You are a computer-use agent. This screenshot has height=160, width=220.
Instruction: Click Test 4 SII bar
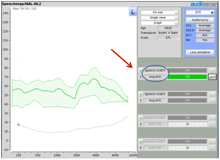(x=187, y=148)
